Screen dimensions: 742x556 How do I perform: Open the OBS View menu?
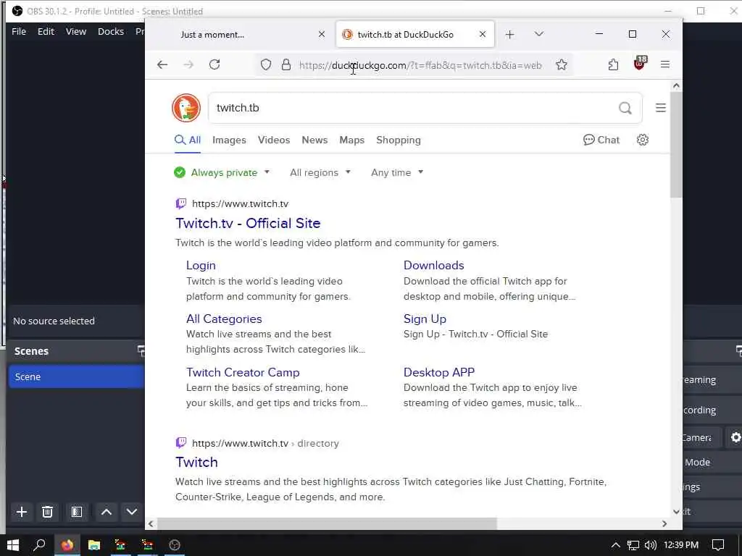(x=75, y=32)
